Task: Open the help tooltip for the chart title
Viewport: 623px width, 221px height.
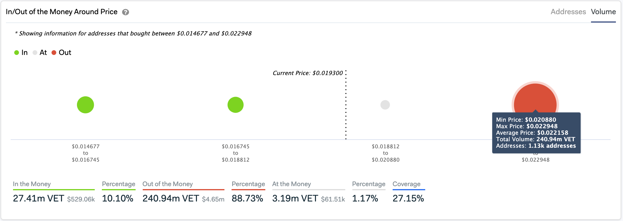Action: tap(125, 12)
